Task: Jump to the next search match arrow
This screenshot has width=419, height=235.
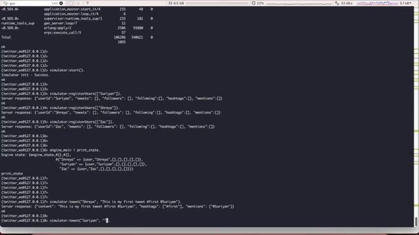Action: tap(73, 3)
